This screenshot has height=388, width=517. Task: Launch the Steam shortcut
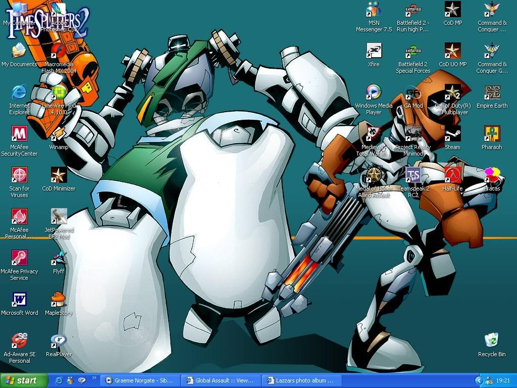452,135
